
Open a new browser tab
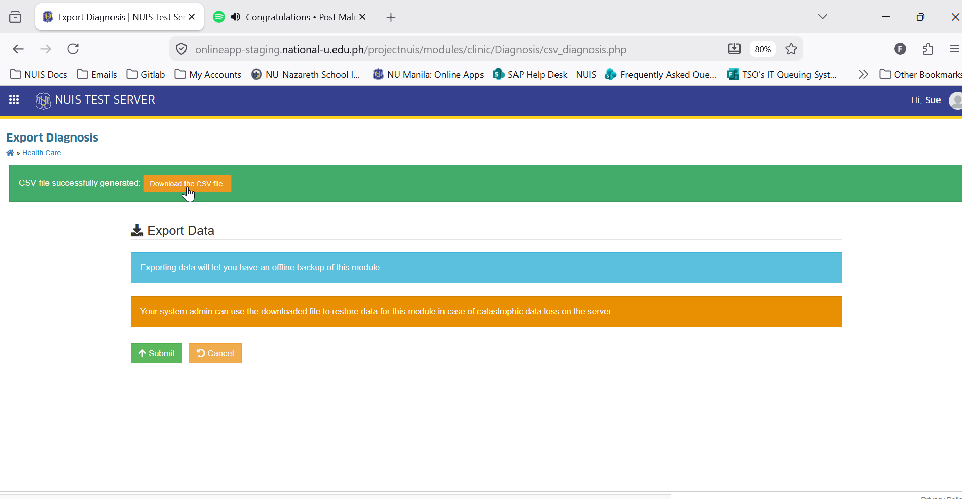[x=391, y=17]
